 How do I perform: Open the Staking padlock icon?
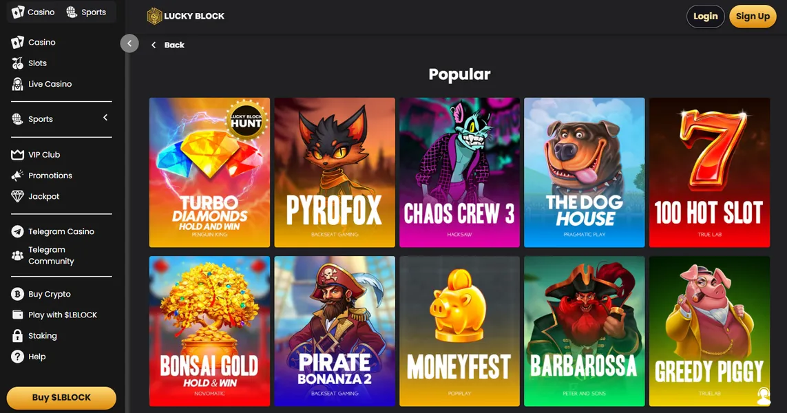point(18,336)
